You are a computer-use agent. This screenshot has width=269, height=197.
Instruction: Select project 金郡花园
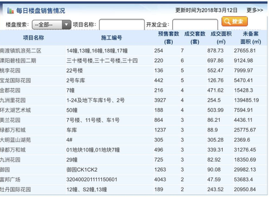(x=10, y=90)
